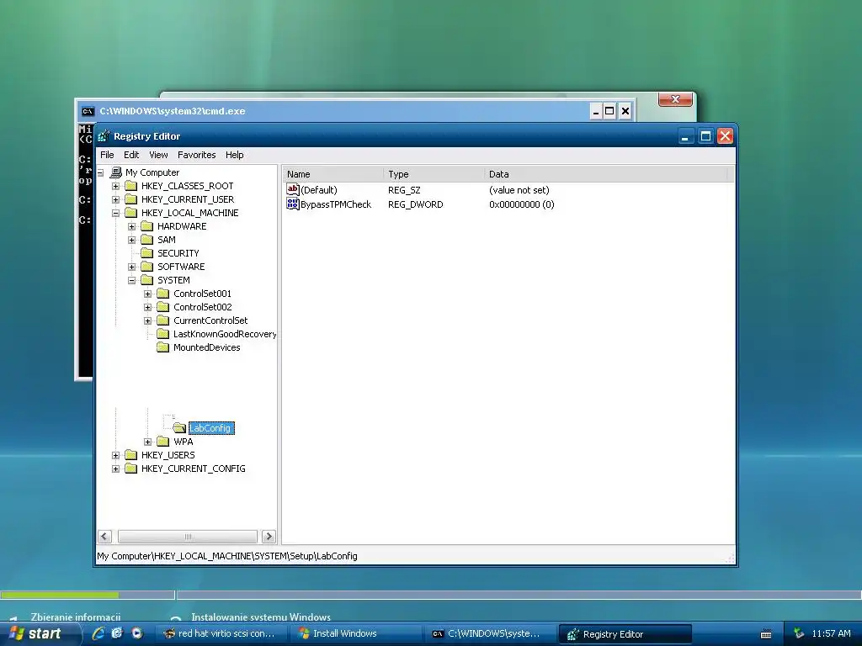Open the View menu in Registry Editor
This screenshot has width=862, height=646.
tap(158, 155)
